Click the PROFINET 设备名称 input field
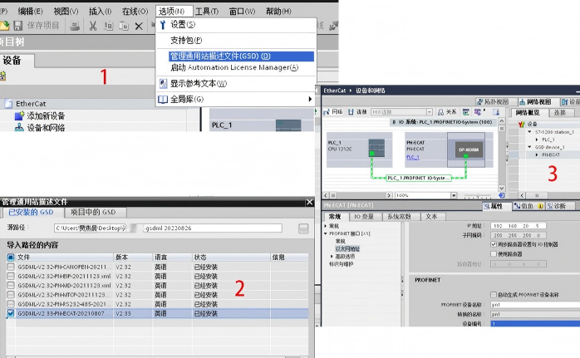580x358 pixels. (x=535, y=305)
